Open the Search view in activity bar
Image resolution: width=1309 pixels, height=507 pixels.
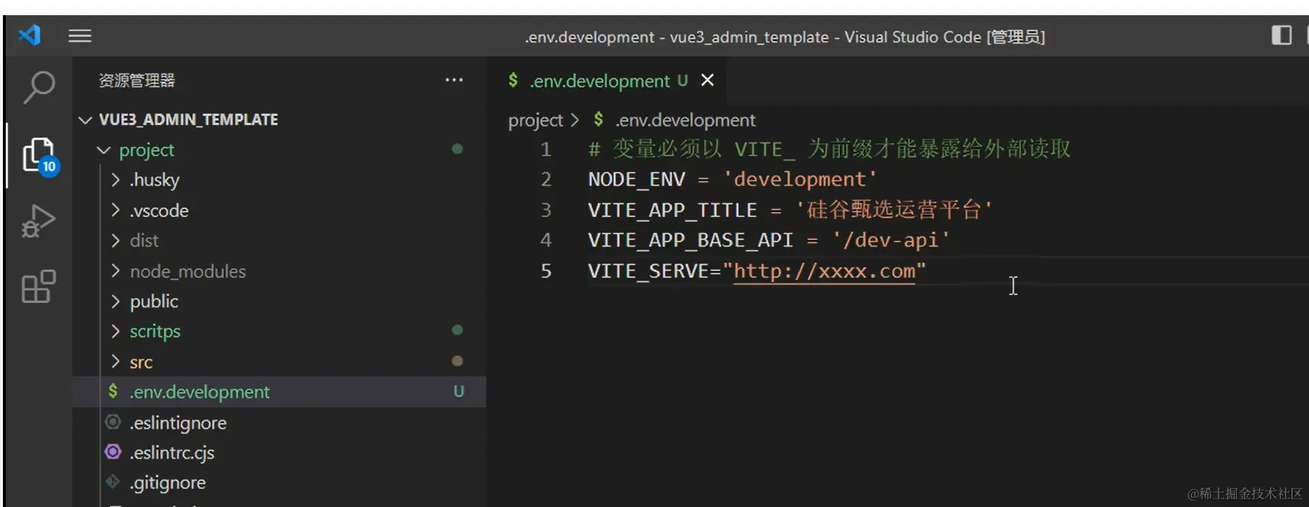(39, 88)
